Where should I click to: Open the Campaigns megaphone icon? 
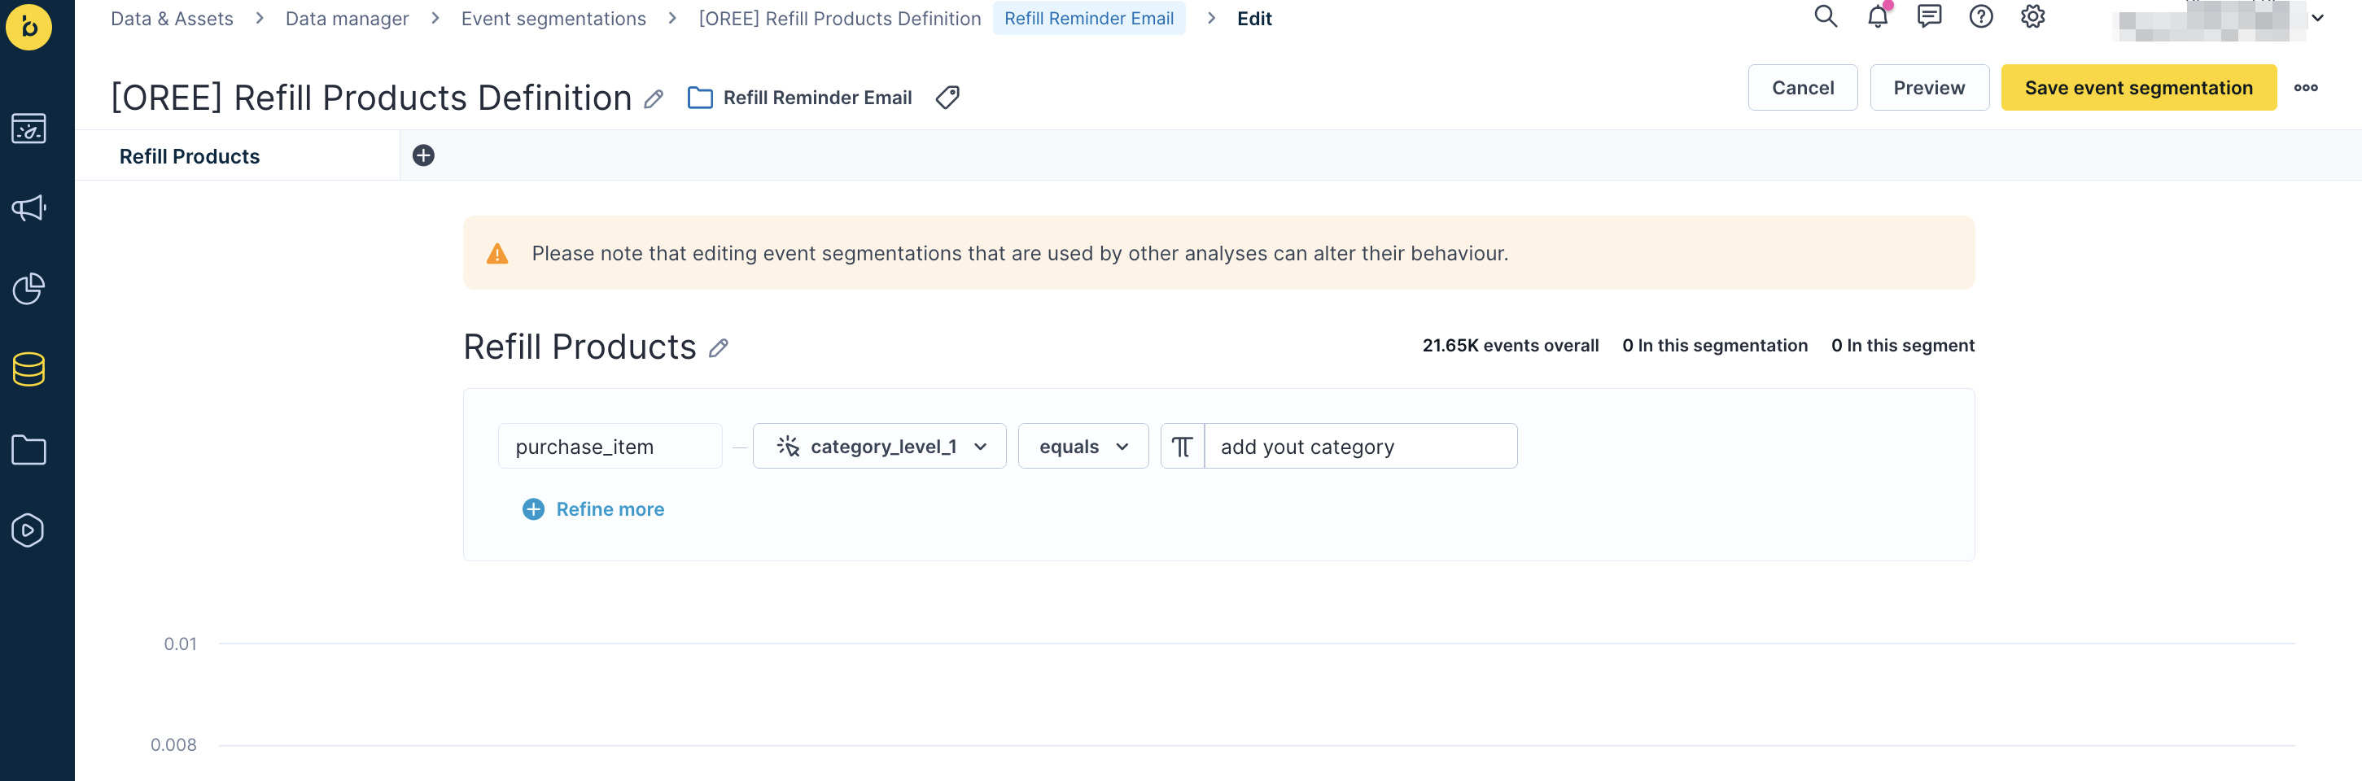click(28, 208)
